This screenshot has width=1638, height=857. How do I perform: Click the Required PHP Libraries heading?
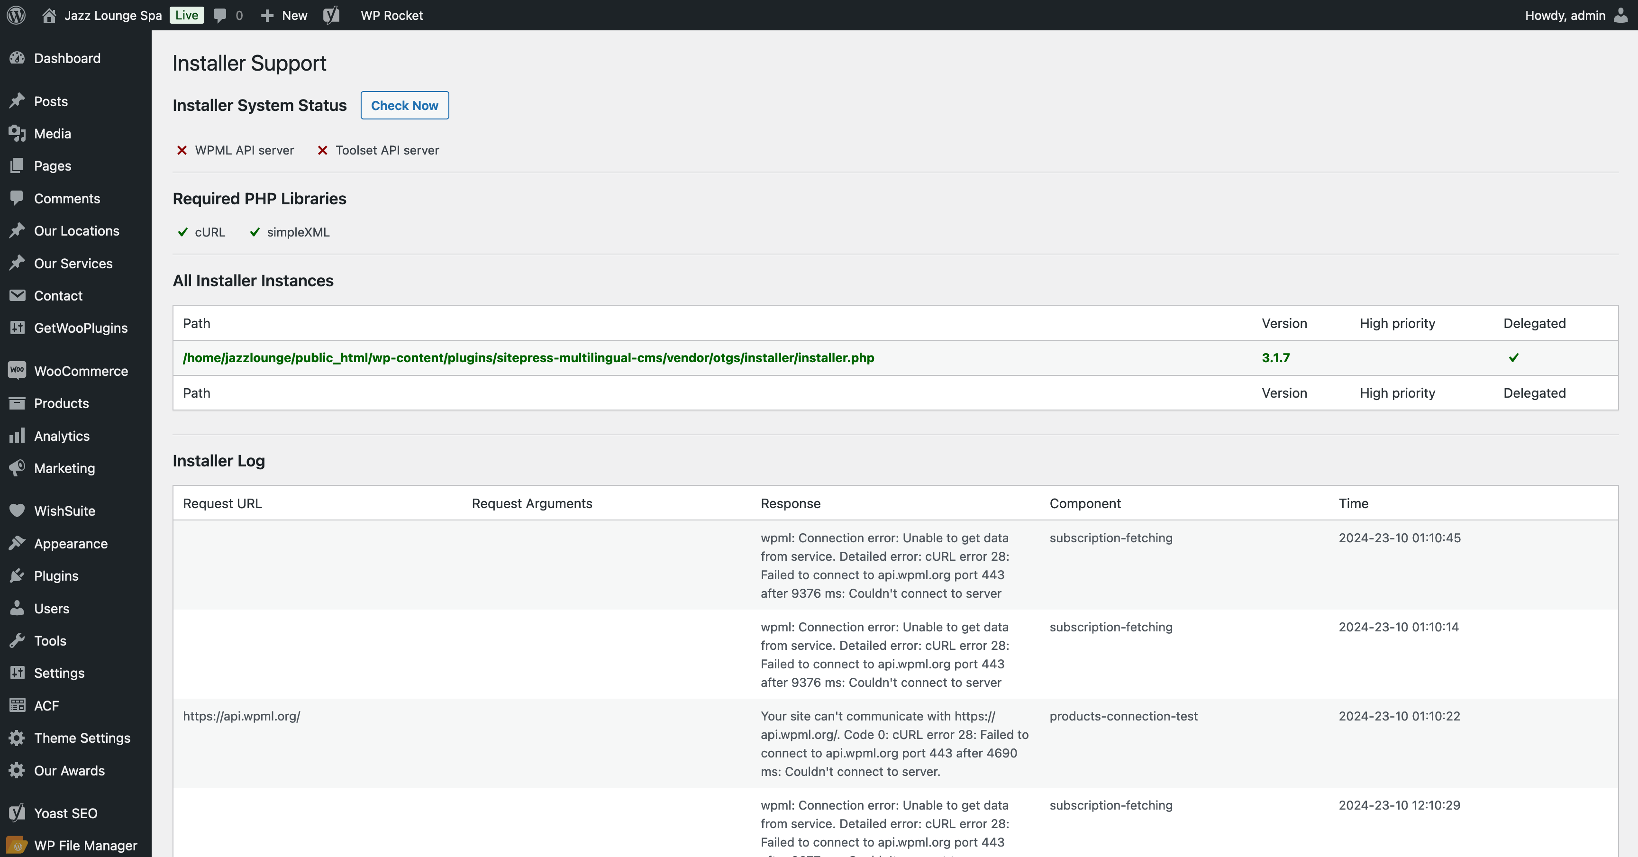pos(259,198)
